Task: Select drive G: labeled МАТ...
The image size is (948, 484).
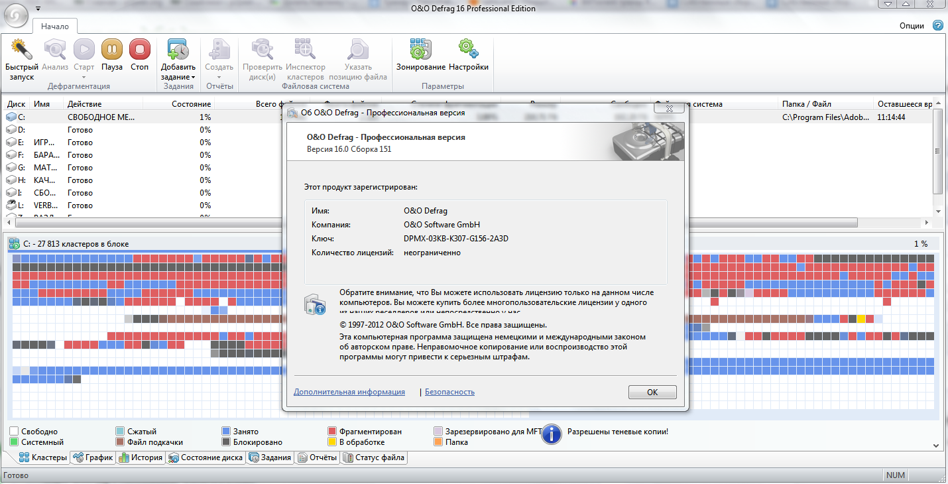Action: pos(469,168)
